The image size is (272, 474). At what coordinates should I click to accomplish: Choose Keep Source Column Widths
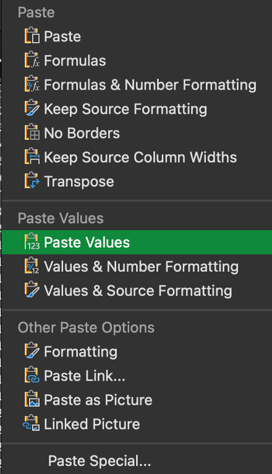[137, 157]
